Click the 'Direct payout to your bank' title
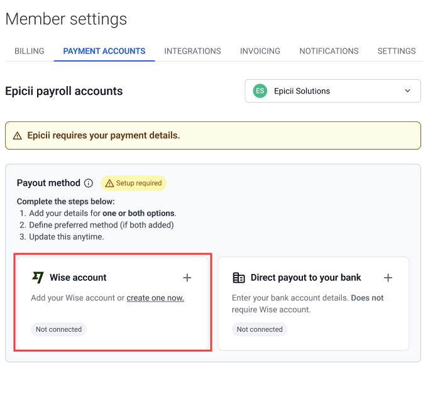Screen dimensions: 423x399 pos(305,278)
